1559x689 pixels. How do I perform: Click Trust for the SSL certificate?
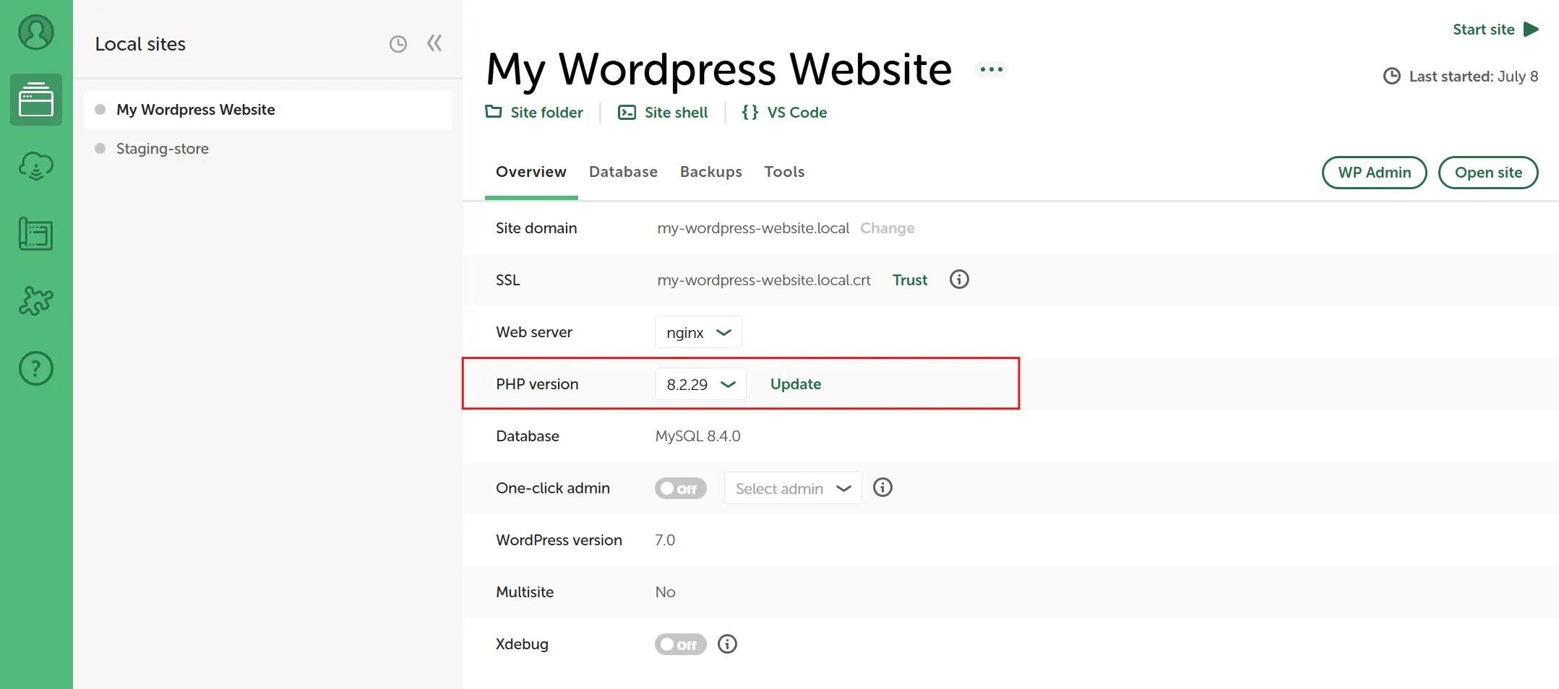coord(909,280)
